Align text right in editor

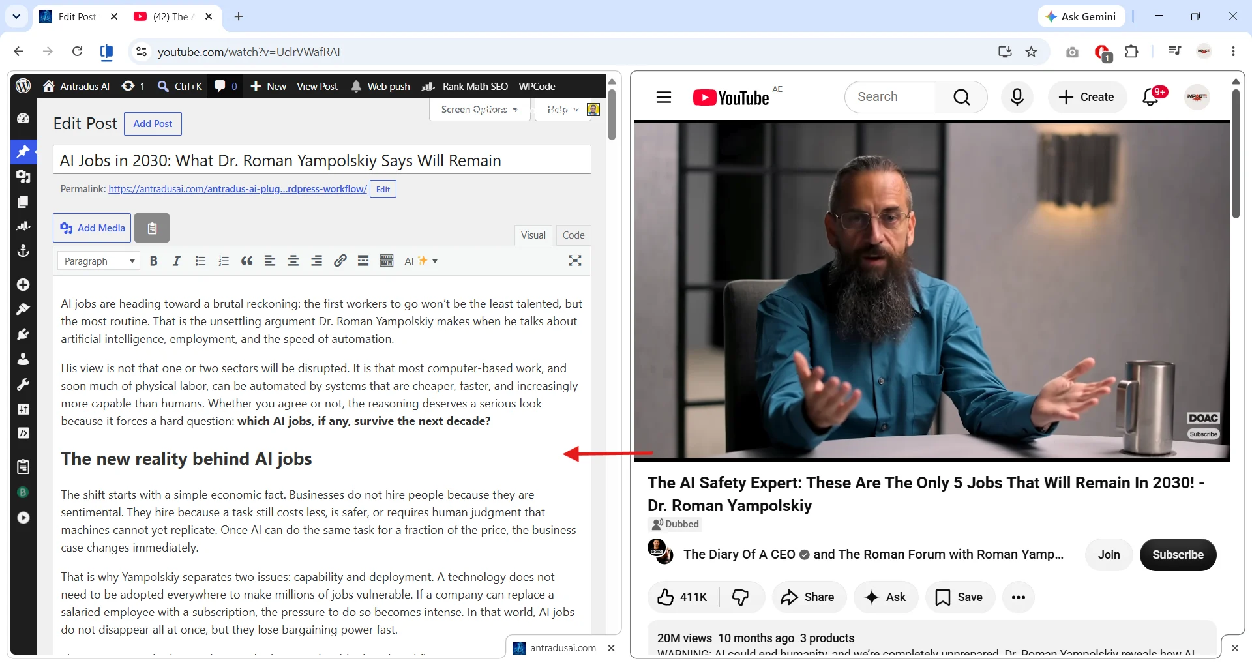pyautogui.click(x=316, y=261)
